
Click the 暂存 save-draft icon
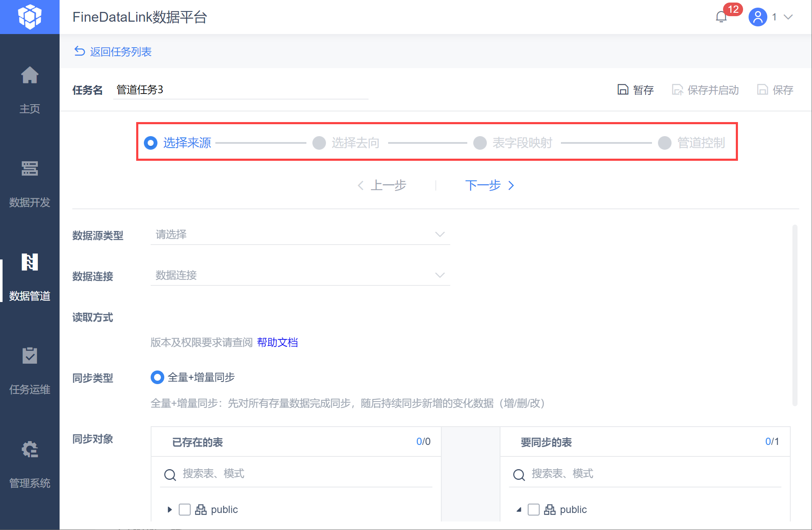[623, 90]
